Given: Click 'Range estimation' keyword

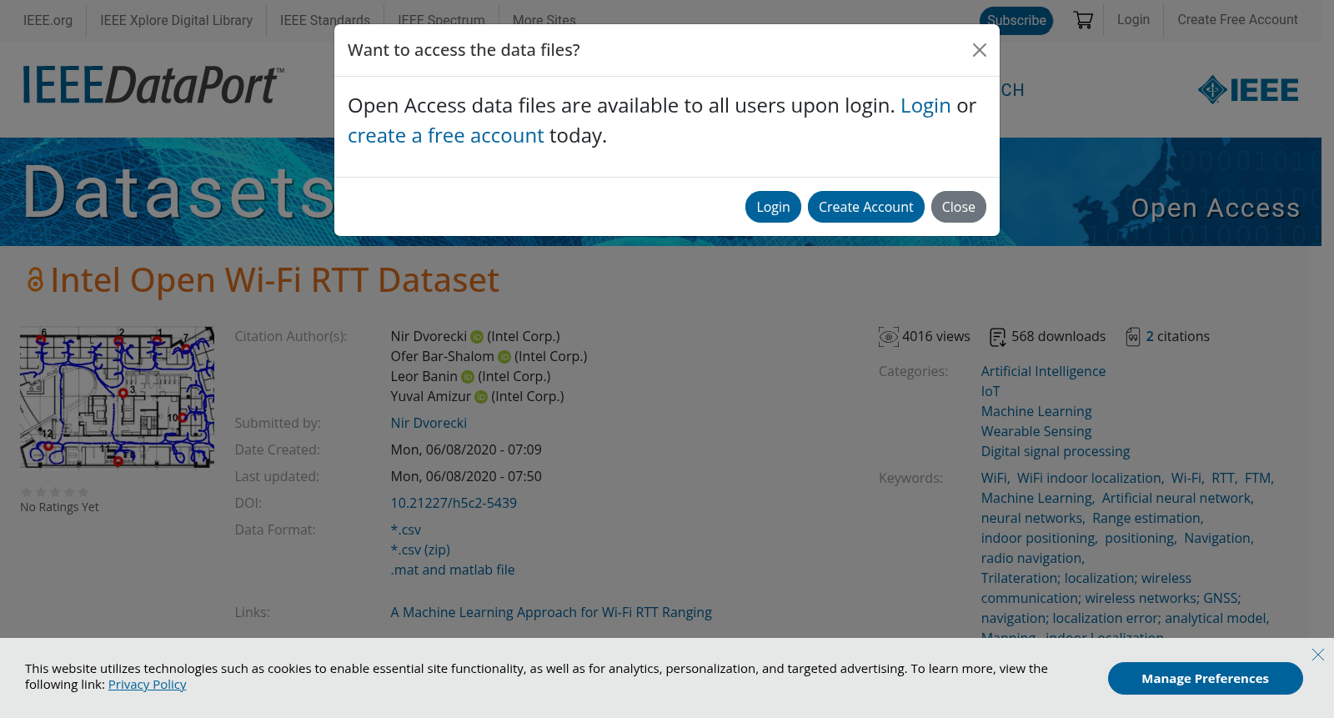Looking at the screenshot, I should (x=1146, y=519).
